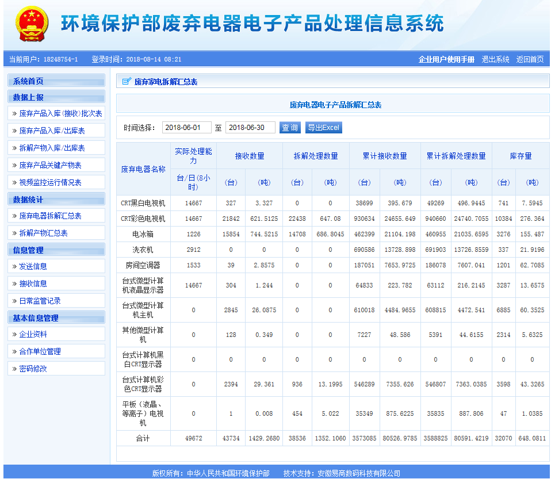Open 企业用户使用手册 user manual link
This screenshot has width=551, height=479.
(x=446, y=59)
